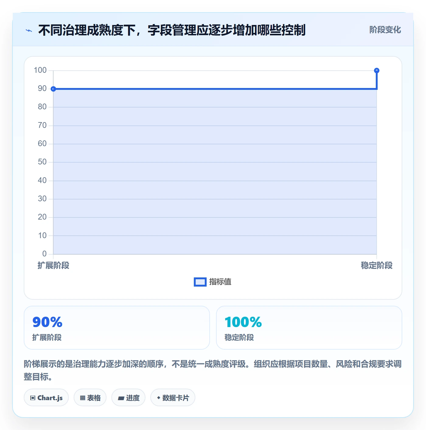Click the 扩展阶段 x-axis label

point(54,266)
